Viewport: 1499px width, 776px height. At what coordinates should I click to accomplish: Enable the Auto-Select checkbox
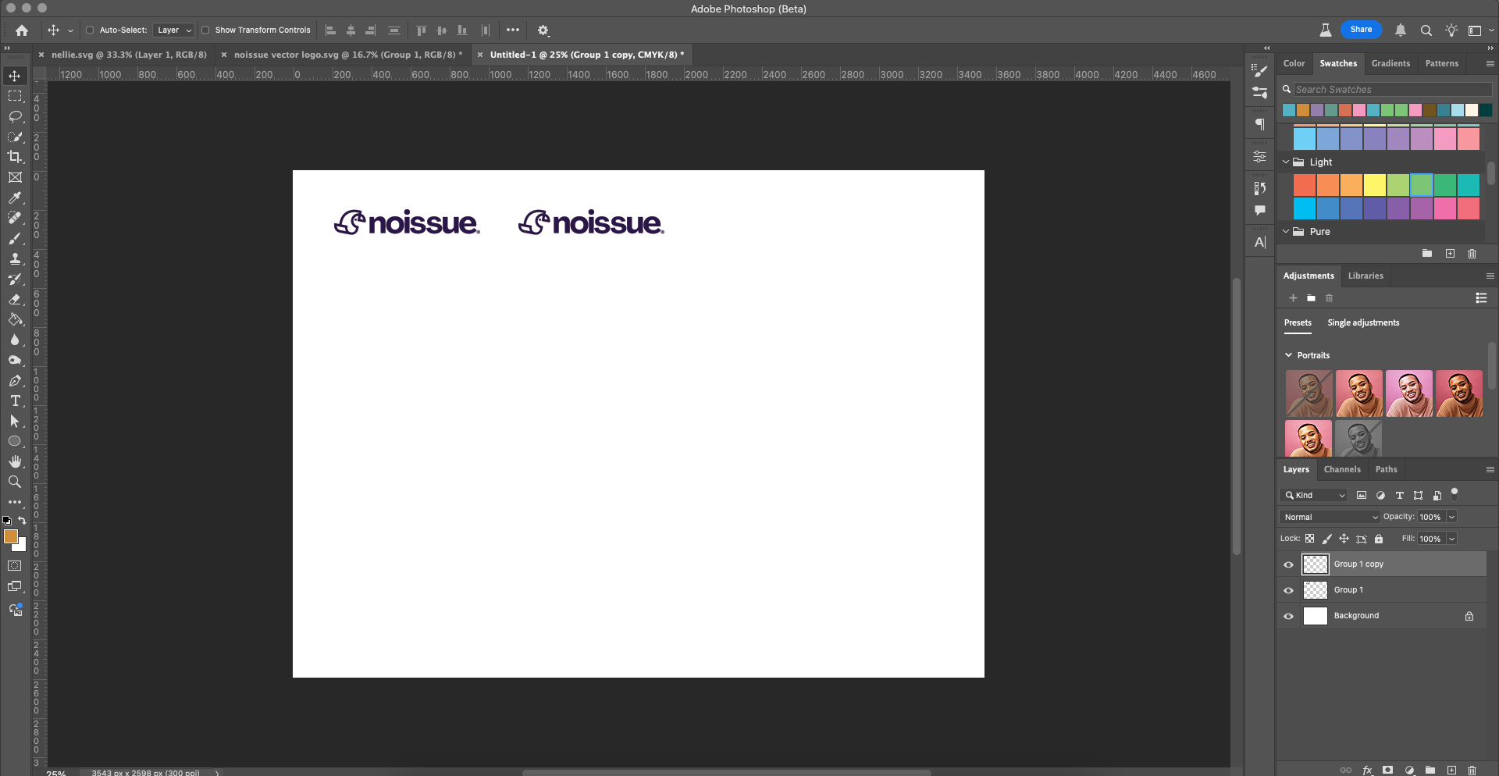click(90, 30)
